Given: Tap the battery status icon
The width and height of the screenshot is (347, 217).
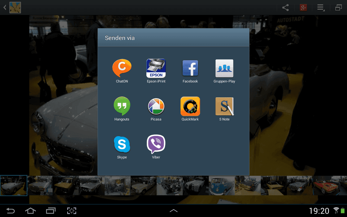Looking at the screenshot, I should pyautogui.click(x=343, y=210).
